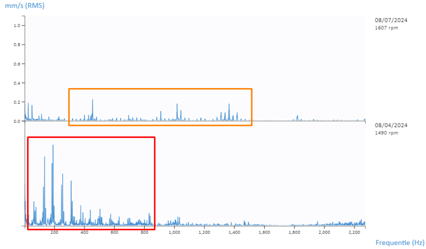The width and height of the screenshot is (426, 249).
Task: Click the mm/s (RMS) axis label
Action: click(25, 6)
